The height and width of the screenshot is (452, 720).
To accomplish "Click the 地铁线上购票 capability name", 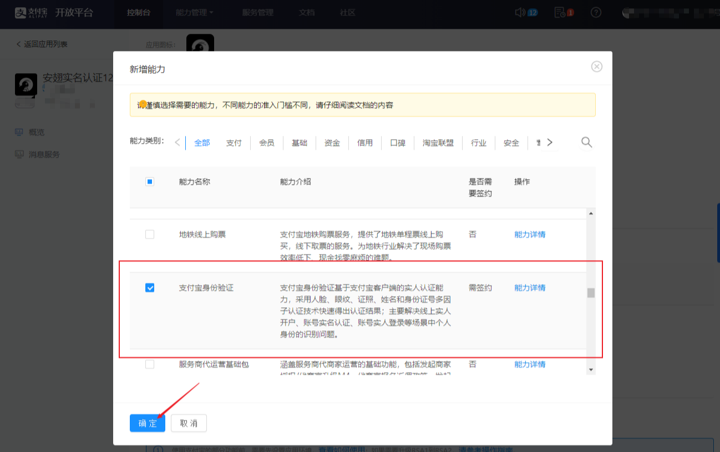I will [202, 235].
